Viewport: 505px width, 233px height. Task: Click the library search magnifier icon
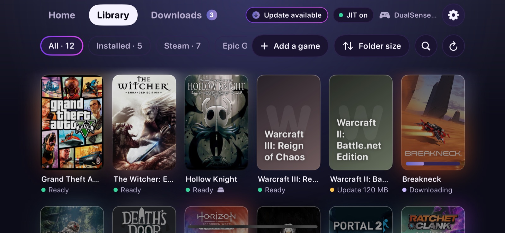[426, 46]
